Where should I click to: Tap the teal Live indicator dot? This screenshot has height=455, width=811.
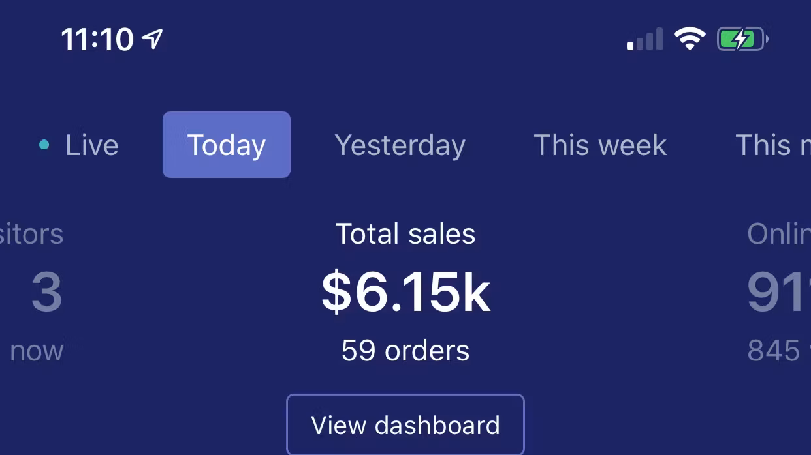[44, 145]
